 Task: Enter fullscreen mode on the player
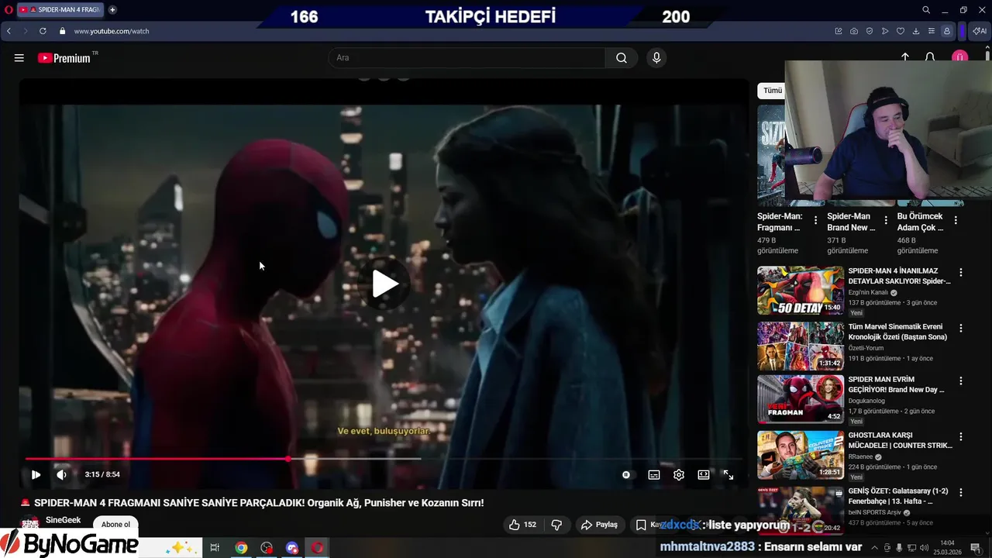[728, 475]
